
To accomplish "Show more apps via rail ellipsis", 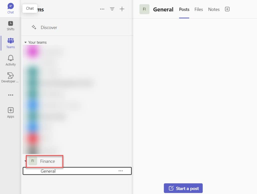I will [x=11, y=95].
